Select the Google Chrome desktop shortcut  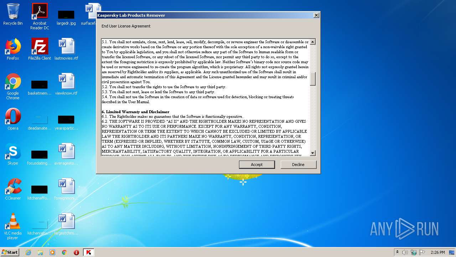[13, 86]
